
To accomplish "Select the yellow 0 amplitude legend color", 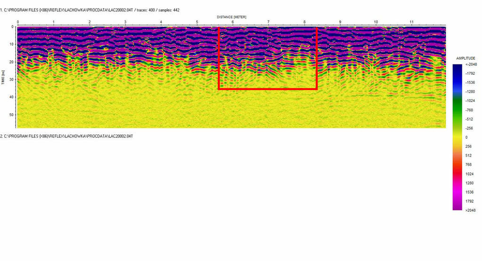I will [457, 137].
